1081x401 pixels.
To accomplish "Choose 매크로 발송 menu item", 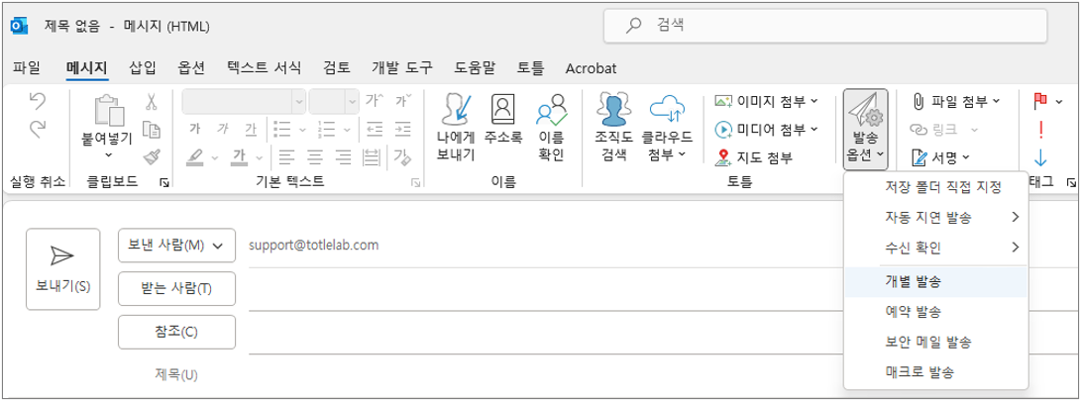I will click(x=935, y=372).
